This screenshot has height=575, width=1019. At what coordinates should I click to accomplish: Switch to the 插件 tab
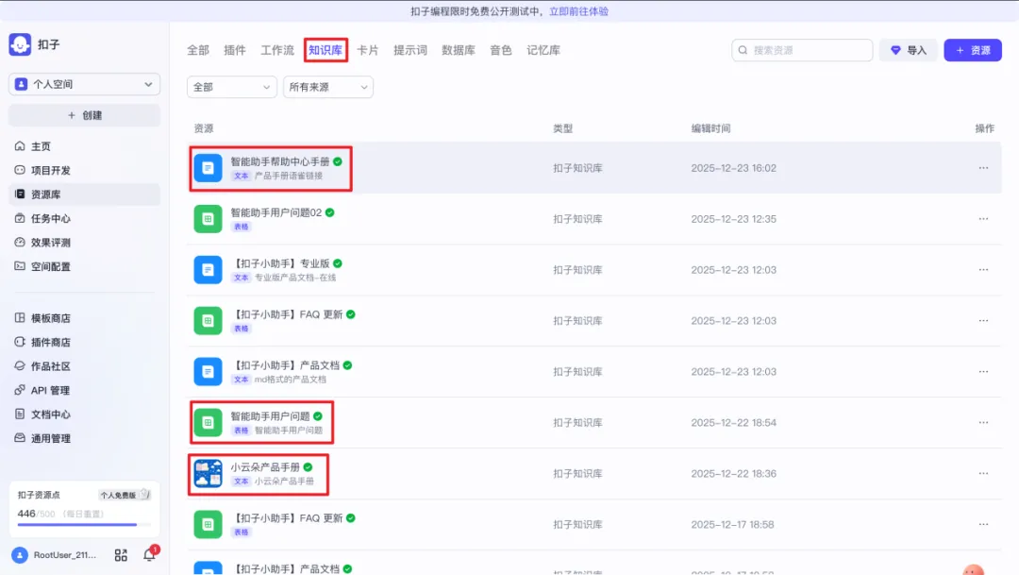(235, 50)
